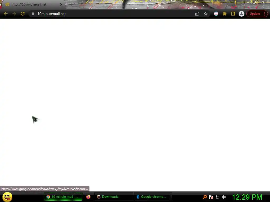Viewport: 270px width, 202px height.
Task: Restore down the browser window
Action: pyautogui.click(x=254, y=2)
